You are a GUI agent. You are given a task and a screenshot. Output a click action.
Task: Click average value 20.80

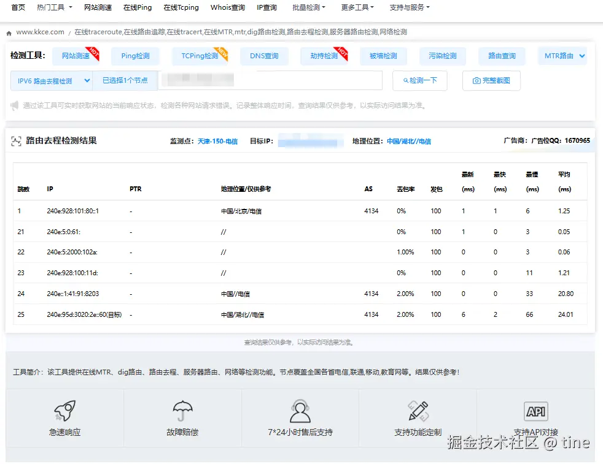[566, 294]
